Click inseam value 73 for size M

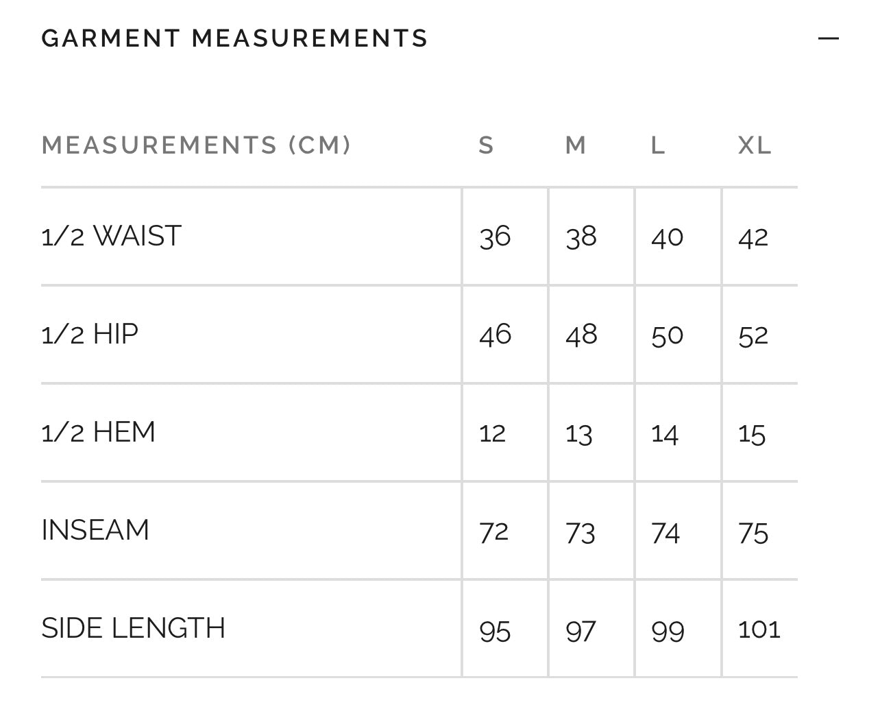pyautogui.click(x=580, y=533)
